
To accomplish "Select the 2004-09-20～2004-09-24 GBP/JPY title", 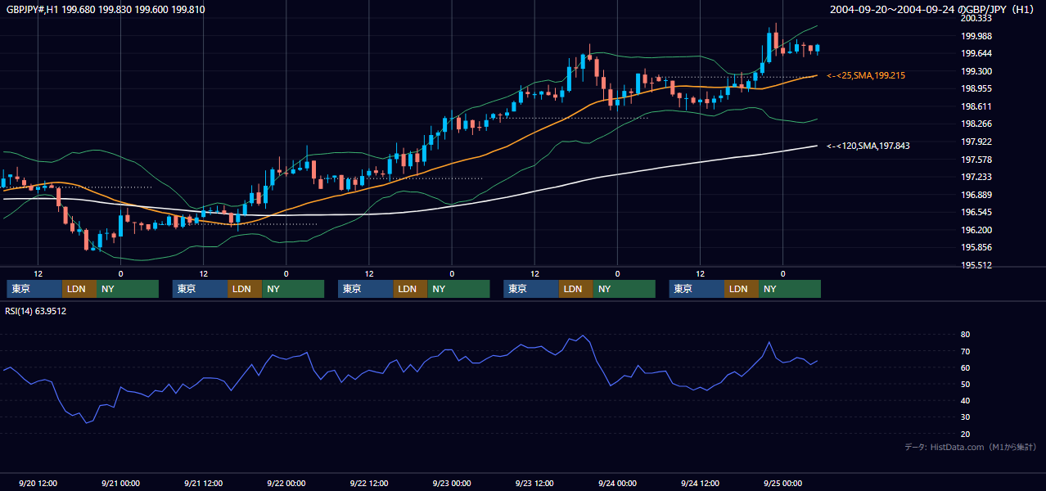I will tap(933, 10).
